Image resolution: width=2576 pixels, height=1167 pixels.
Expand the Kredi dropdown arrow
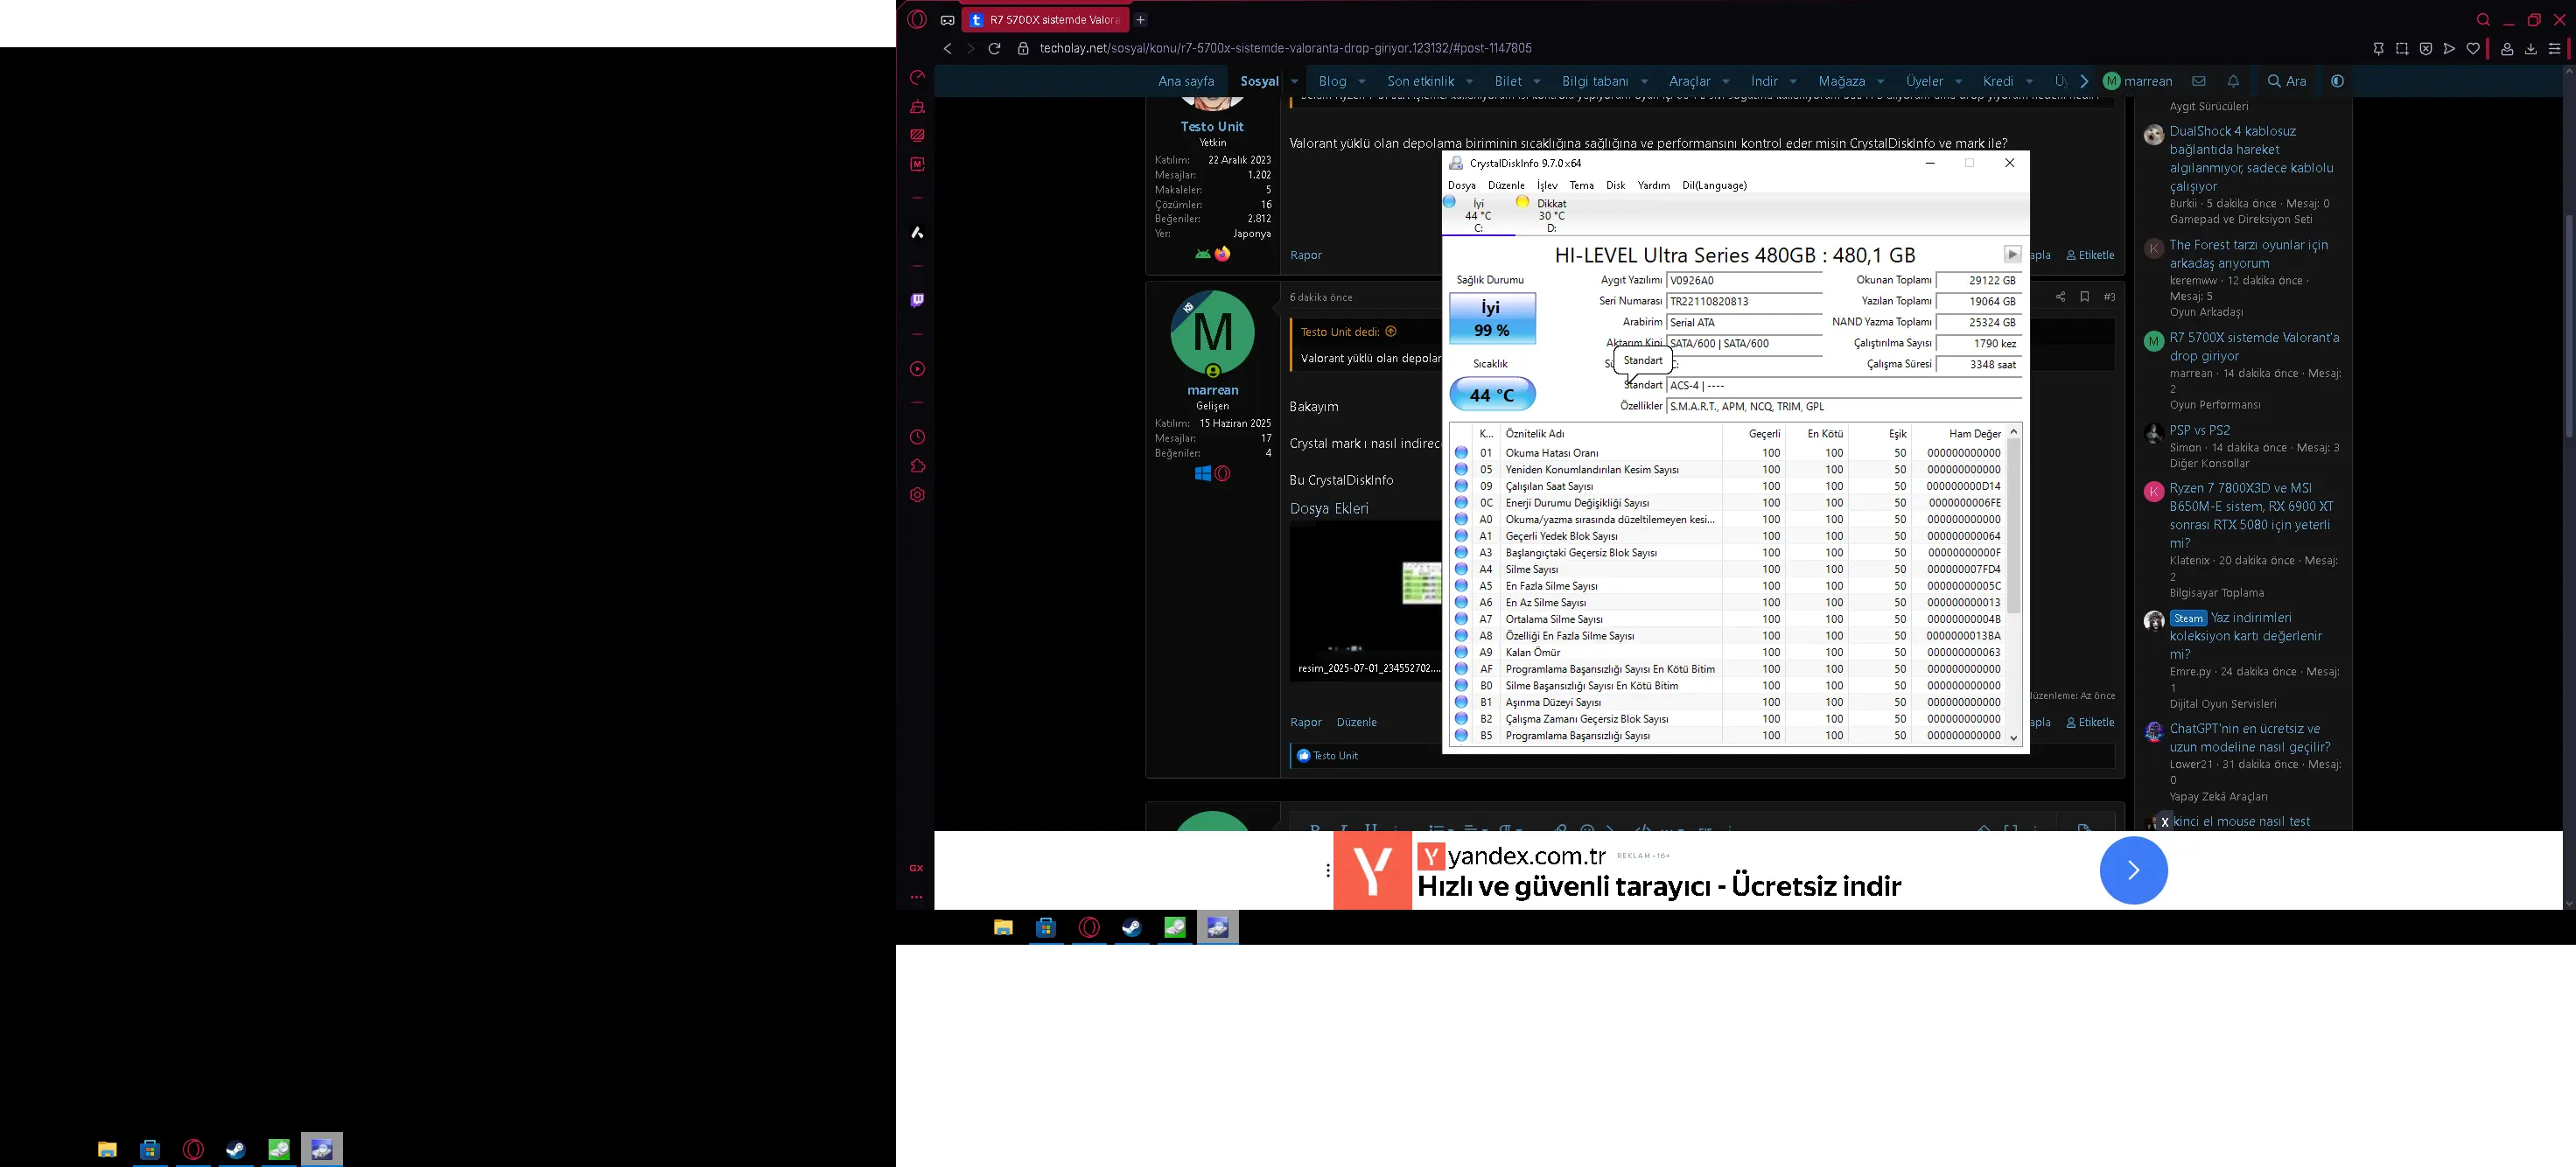[x=2028, y=81]
